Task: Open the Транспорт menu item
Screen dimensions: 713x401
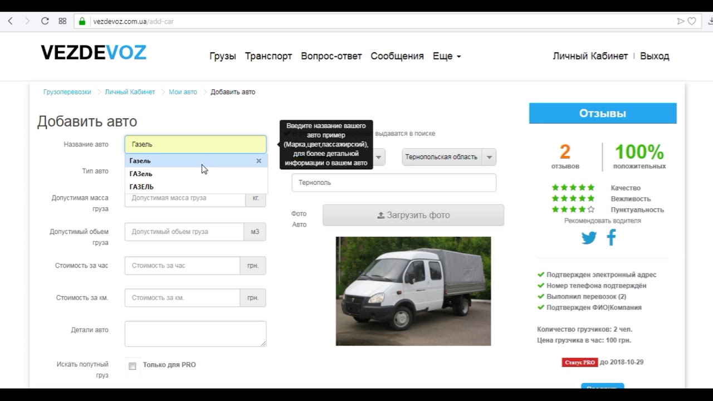Action: pos(268,56)
